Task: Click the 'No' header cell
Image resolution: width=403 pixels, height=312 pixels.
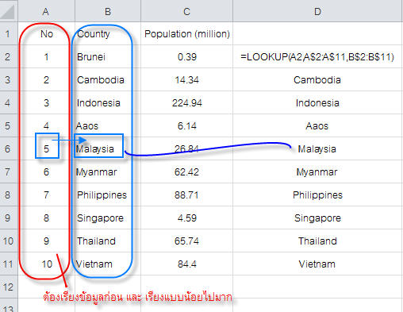Action: coord(47,33)
